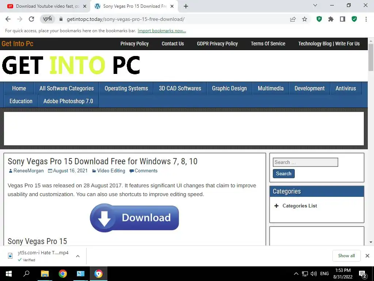Image resolution: width=374 pixels, height=281 pixels.
Task: Click the GET INTO PC logo
Action: [71, 65]
